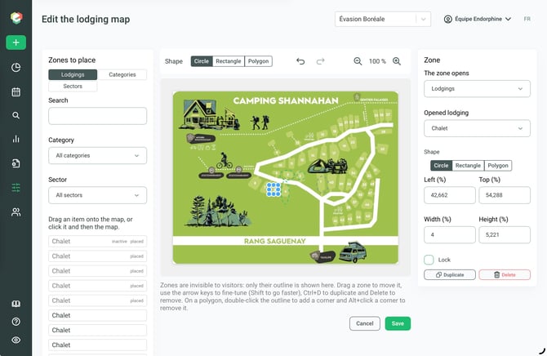Select Circle shape in the toolbar
547x356 pixels.
pyautogui.click(x=202, y=61)
